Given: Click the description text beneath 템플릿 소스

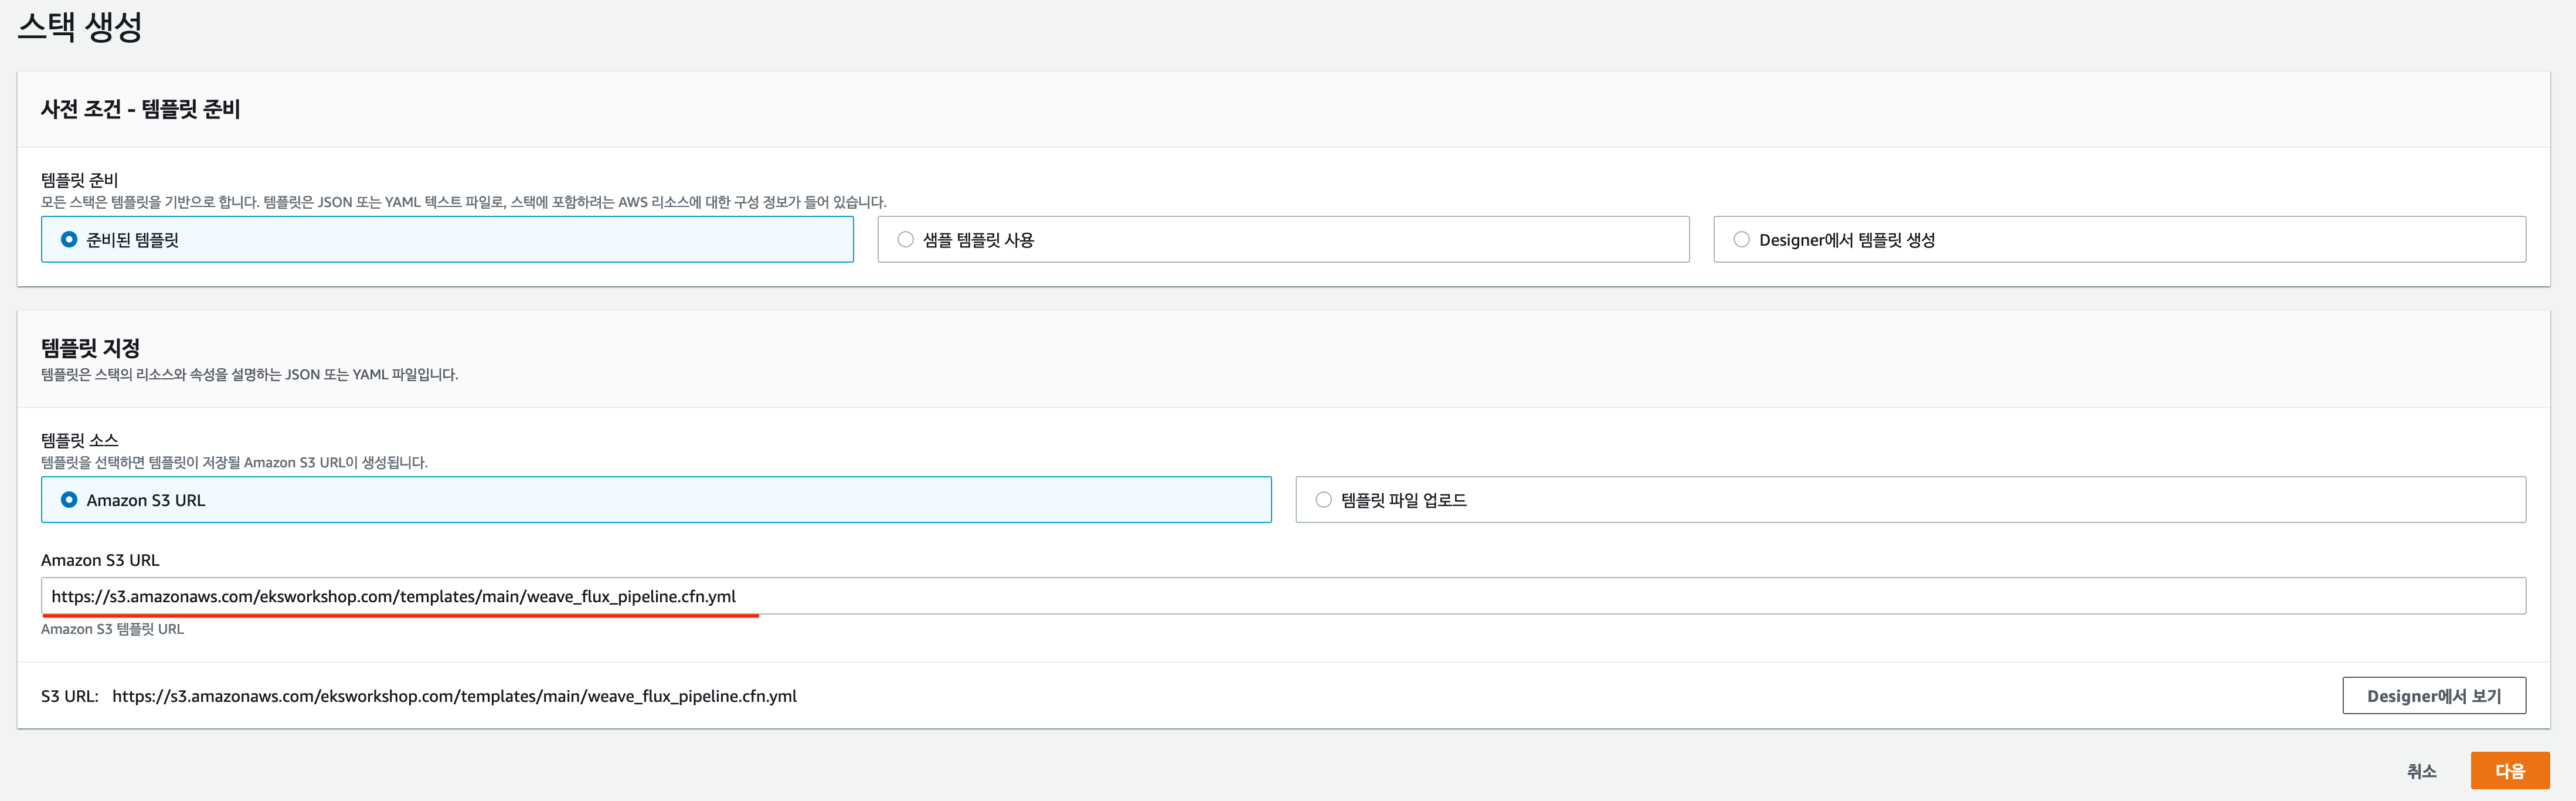Looking at the screenshot, I should (234, 463).
